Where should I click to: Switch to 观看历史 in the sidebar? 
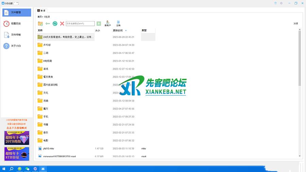17,23
